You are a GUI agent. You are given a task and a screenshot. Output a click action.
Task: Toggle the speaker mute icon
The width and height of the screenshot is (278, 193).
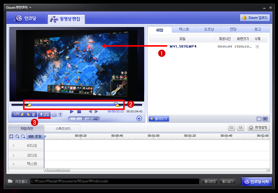tap(139, 118)
